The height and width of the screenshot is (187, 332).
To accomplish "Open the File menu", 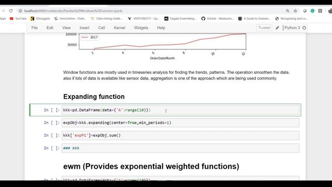I will tap(34, 28).
